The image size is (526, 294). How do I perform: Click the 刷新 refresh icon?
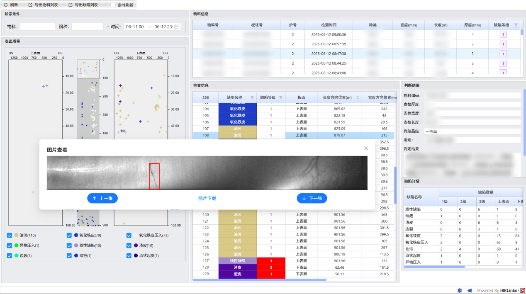coord(6,5)
